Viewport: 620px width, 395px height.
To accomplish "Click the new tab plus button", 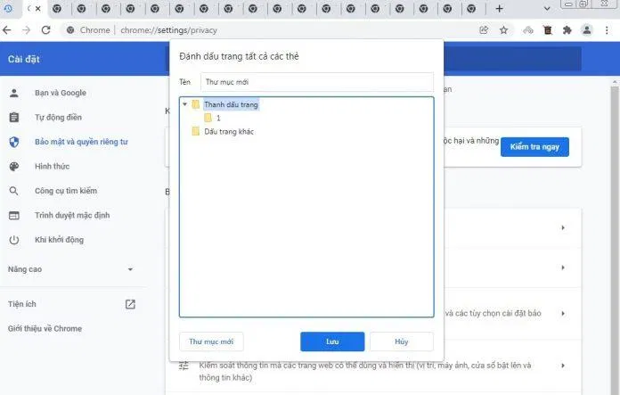I will tap(500, 8).
